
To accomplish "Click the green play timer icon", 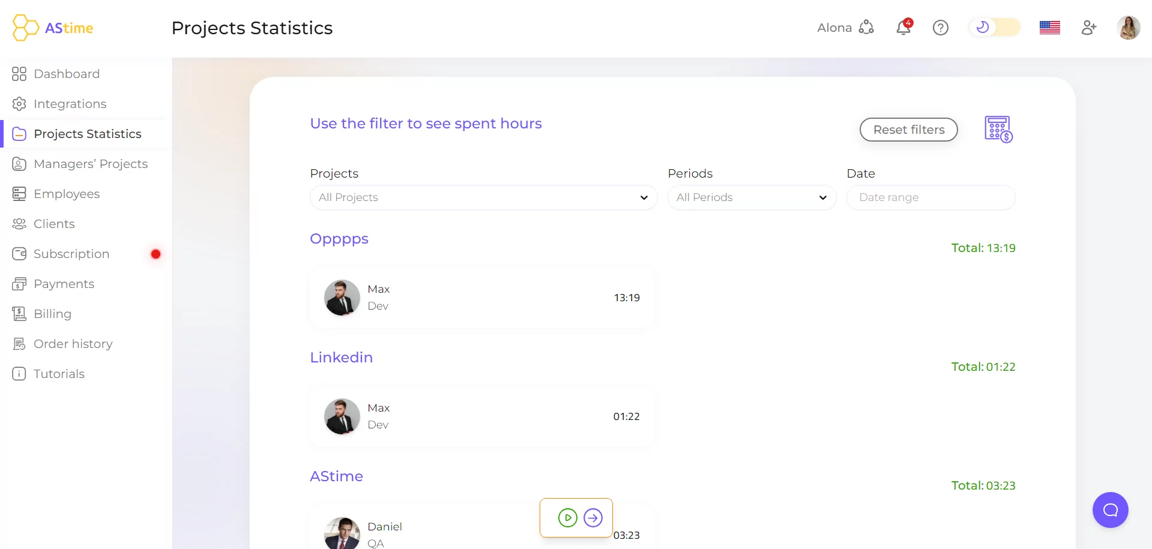I will click(x=567, y=517).
